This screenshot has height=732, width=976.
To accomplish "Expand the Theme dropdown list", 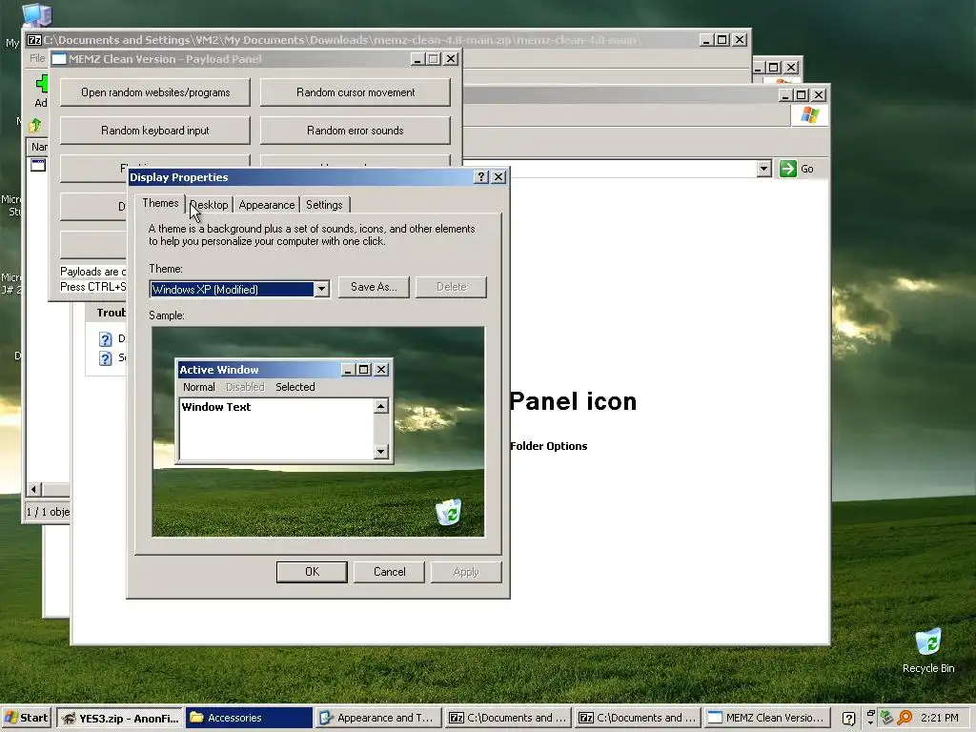I will click(322, 289).
